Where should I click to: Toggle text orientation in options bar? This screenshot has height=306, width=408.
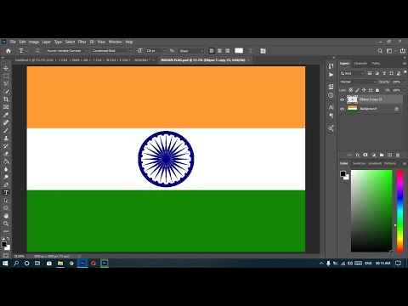coord(37,51)
